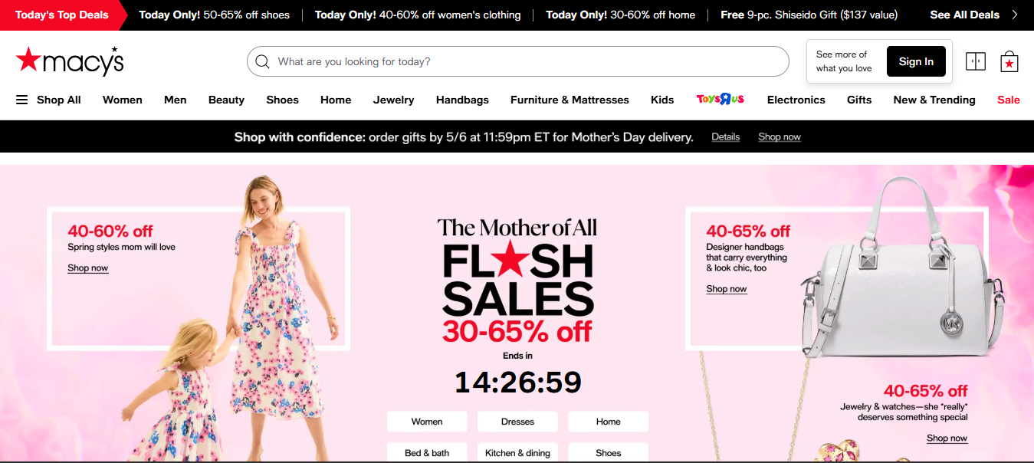Select the Sale menu item

[x=1009, y=100]
